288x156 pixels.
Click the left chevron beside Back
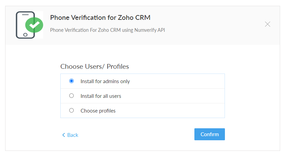point(63,135)
